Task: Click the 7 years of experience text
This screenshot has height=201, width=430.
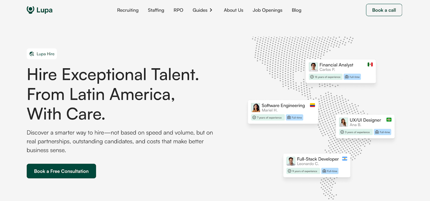Action: (269, 118)
